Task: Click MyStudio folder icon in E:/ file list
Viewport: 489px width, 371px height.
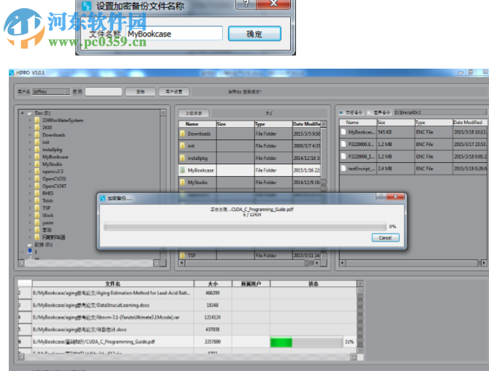Action: [x=183, y=183]
